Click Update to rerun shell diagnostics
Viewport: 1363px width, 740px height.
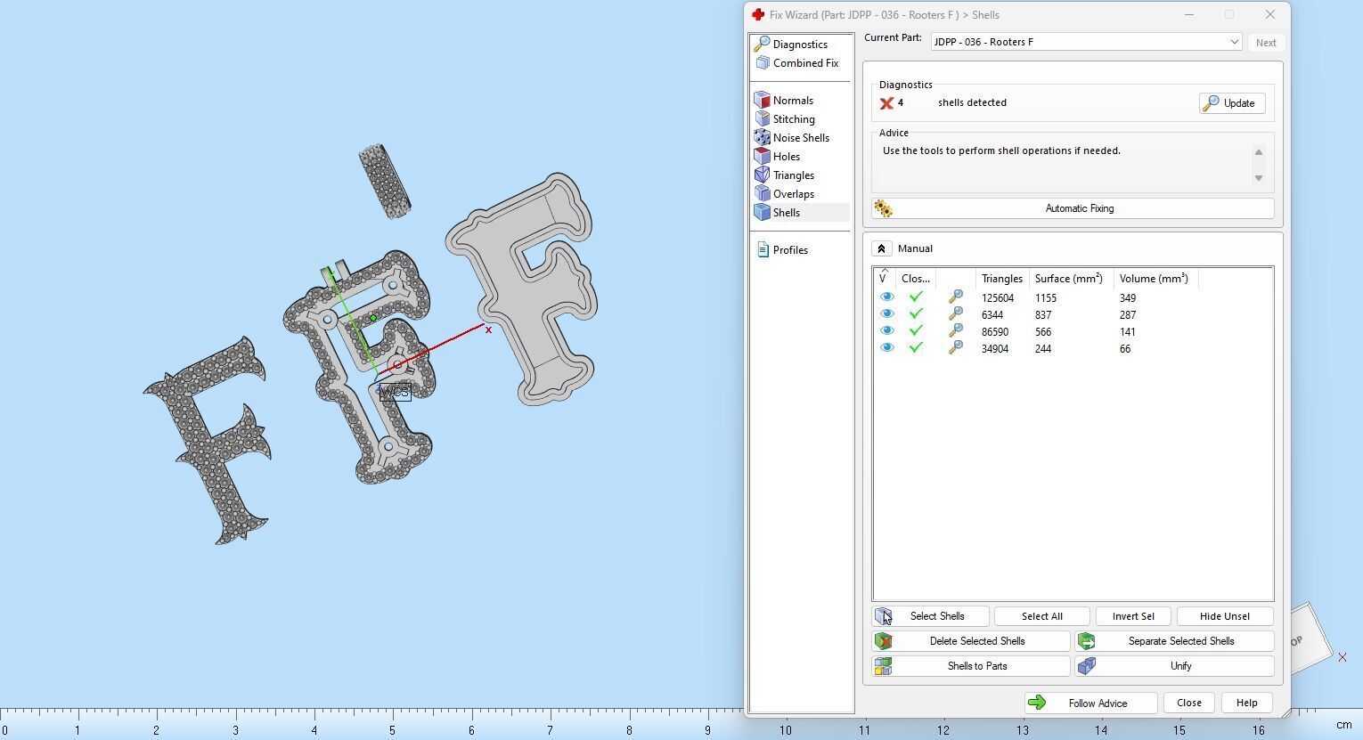click(x=1231, y=103)
